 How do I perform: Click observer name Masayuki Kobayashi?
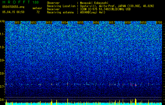[x=94, y=3]
